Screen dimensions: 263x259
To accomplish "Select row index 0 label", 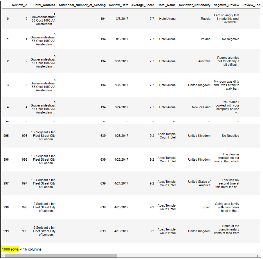I will (8, 19).
